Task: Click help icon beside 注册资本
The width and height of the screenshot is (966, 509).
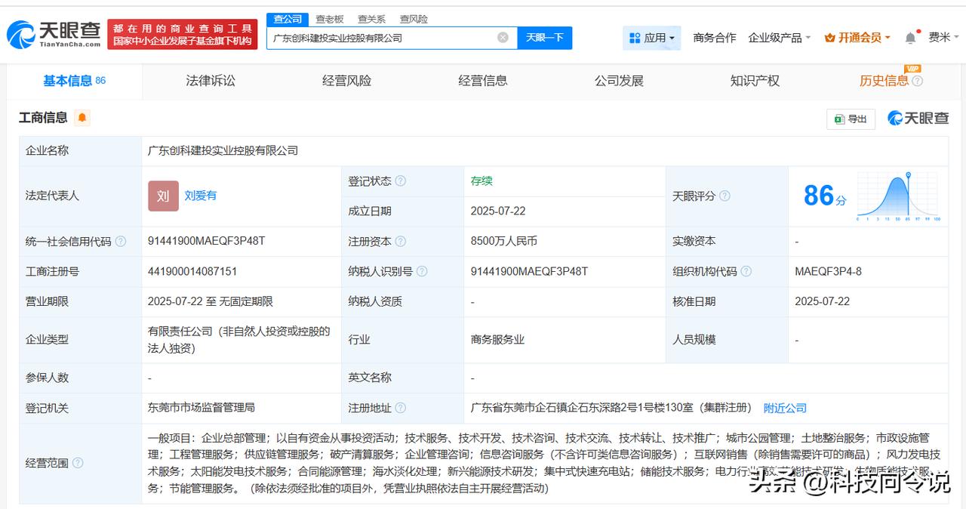Action: tap(401, 242)
